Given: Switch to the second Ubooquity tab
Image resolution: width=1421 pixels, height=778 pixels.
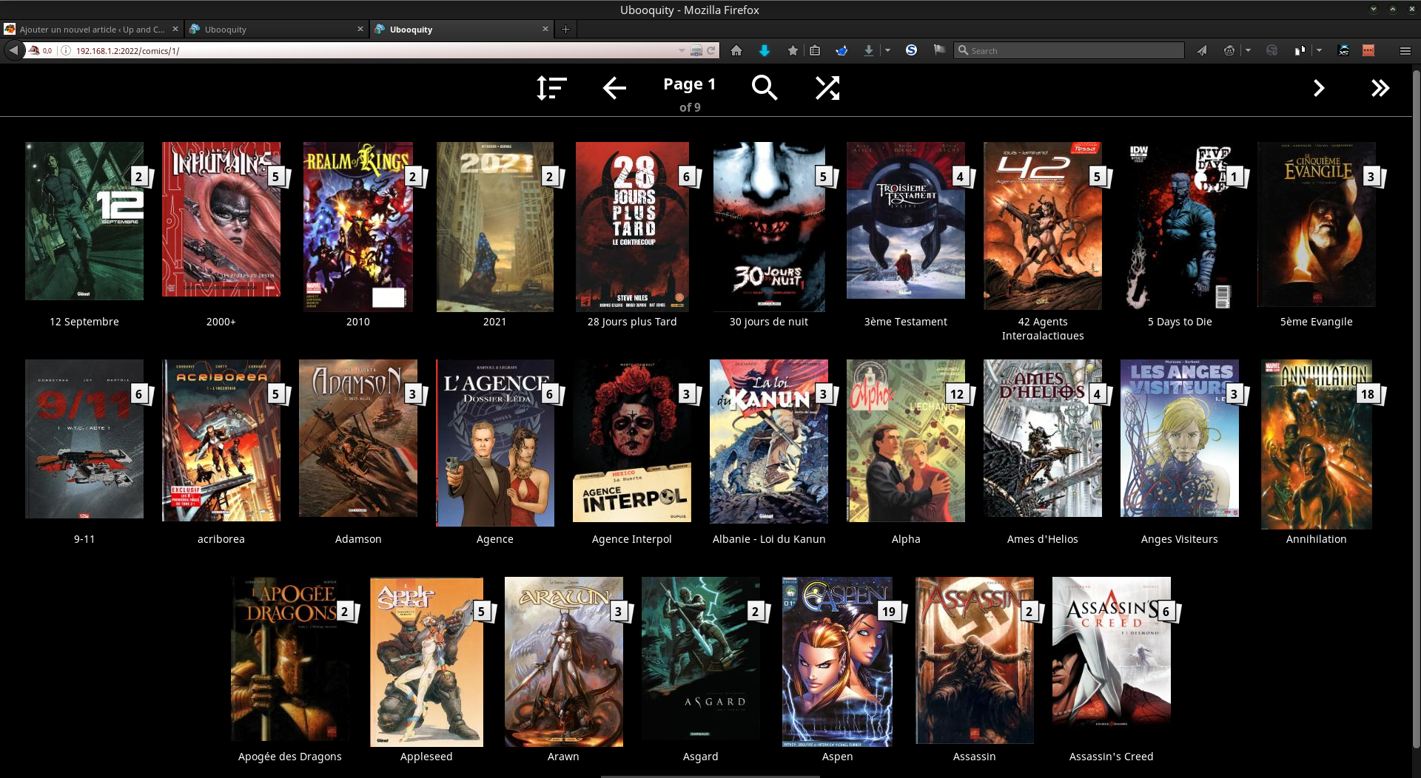Looking at the screenshot, I should coord(277,29).
